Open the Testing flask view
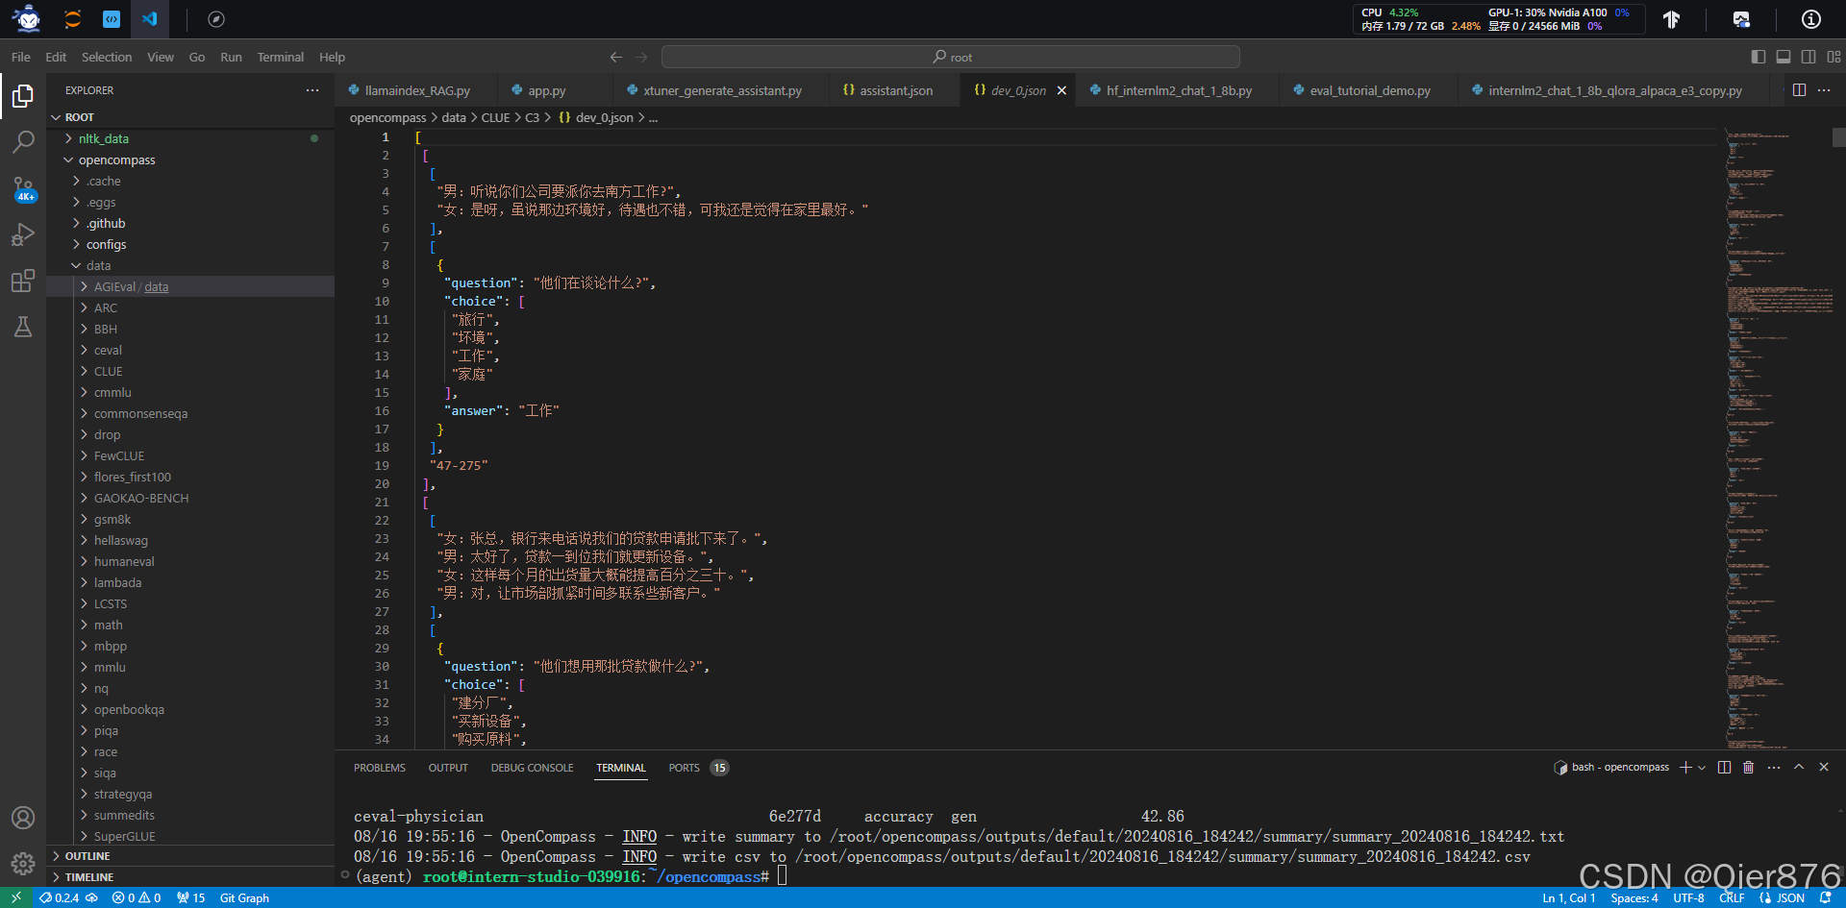The image size is (1846, 908). (23, 327)
